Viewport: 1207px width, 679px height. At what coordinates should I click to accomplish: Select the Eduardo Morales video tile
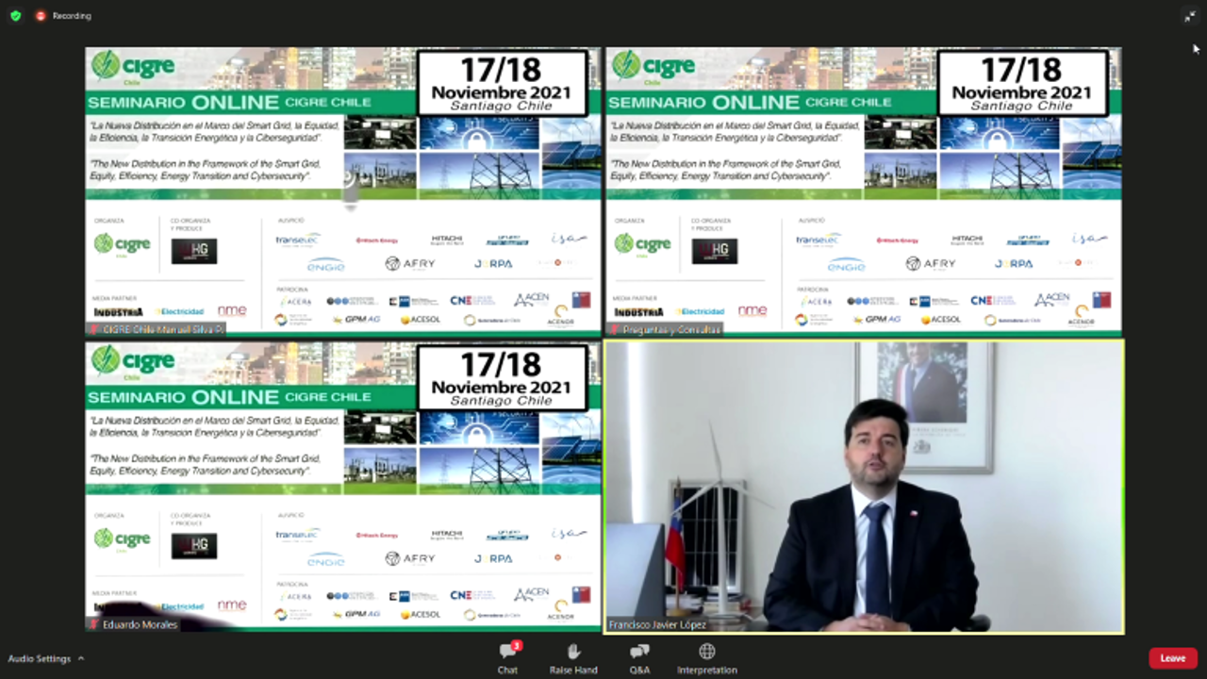[x=343, y=487]
